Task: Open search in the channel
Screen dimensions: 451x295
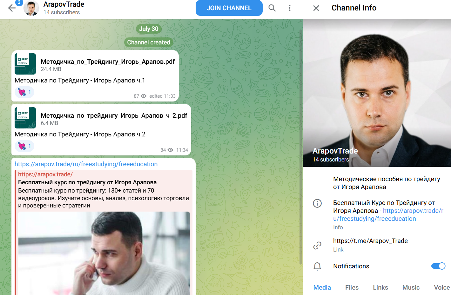Action: (272, 8)
